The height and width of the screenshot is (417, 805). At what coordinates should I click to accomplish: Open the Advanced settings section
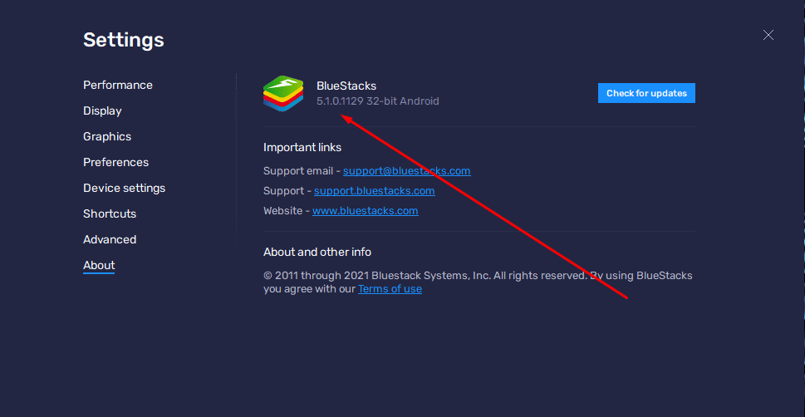coord(110,239)
